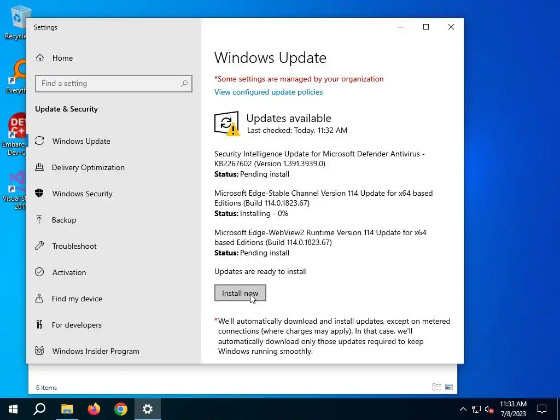Screen dimensions: 560x420
Task: Click the Windows Update sync icon in sidebar
Action: [39, 141]
